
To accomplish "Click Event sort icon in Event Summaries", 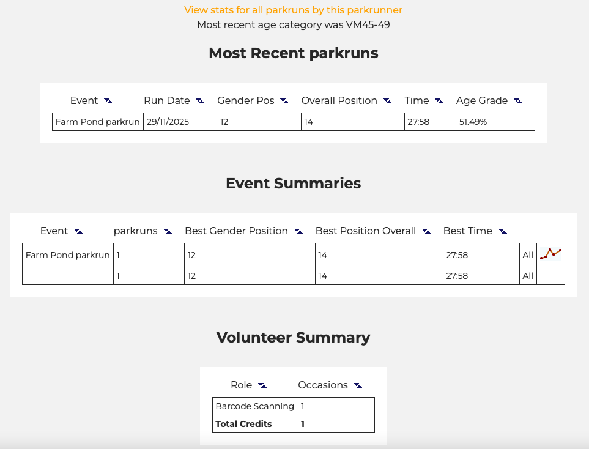I will [x=78, y=231].
